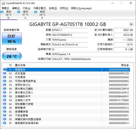Open the 磁碟(D) disk menu

pyautogui.click(x=53, y=8)
